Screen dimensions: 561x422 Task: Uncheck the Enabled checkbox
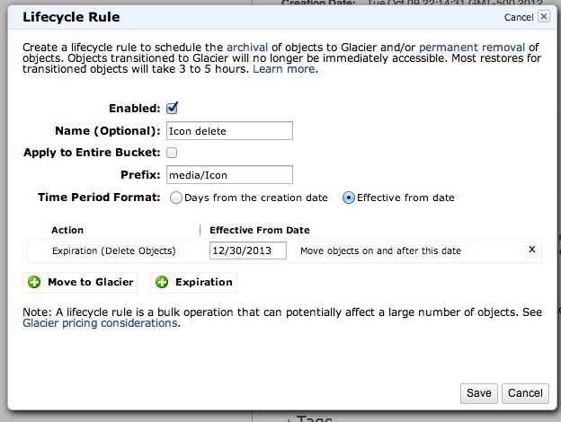pos(172,108)
